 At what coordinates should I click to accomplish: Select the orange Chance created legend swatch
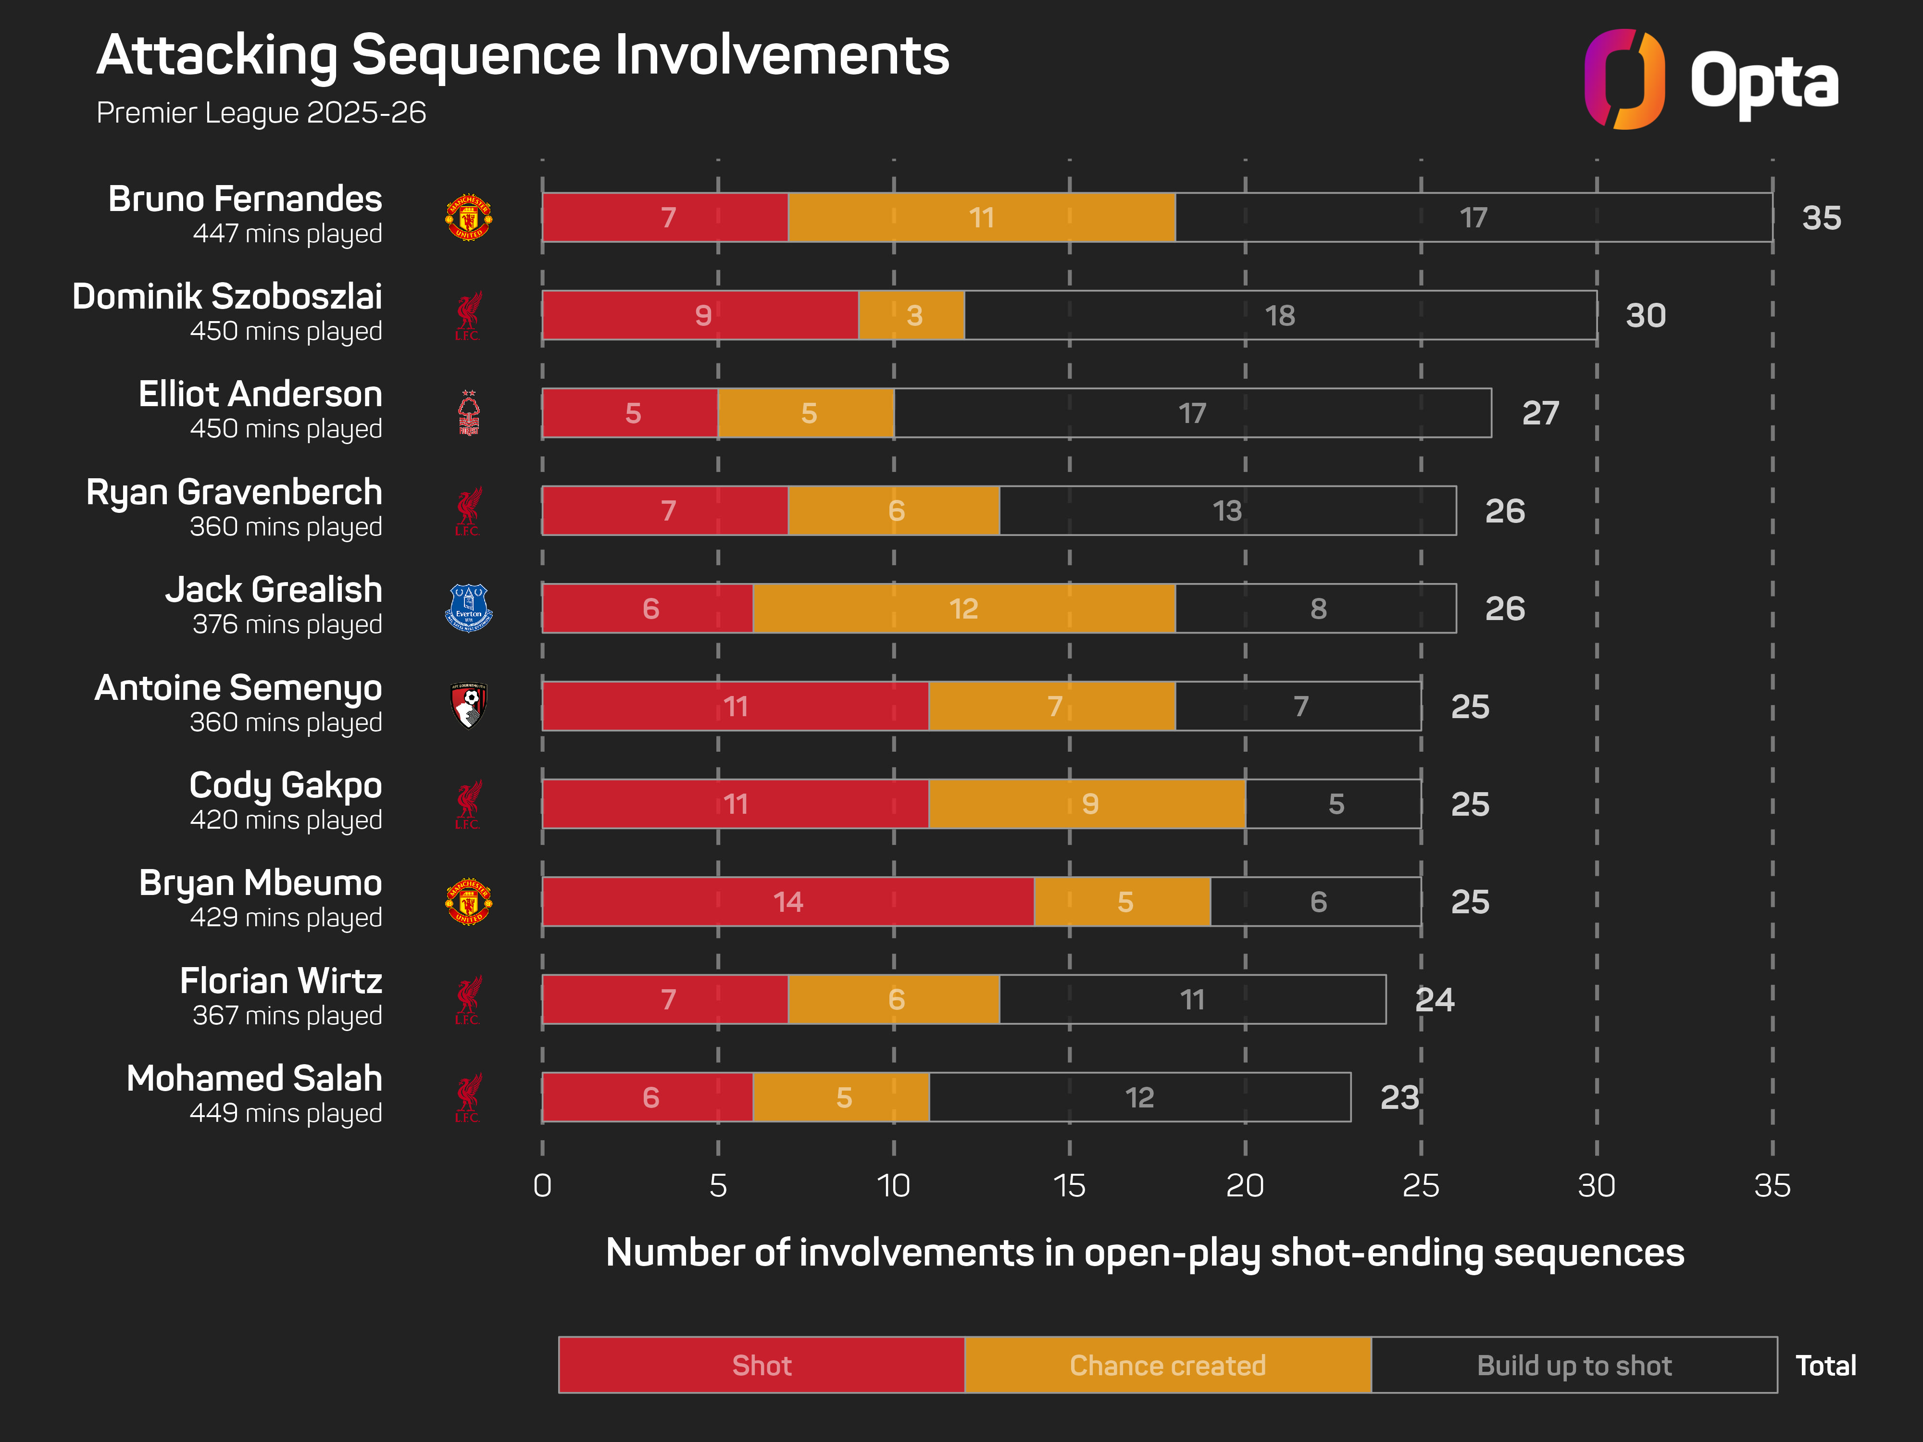tap(1167, 1365)
